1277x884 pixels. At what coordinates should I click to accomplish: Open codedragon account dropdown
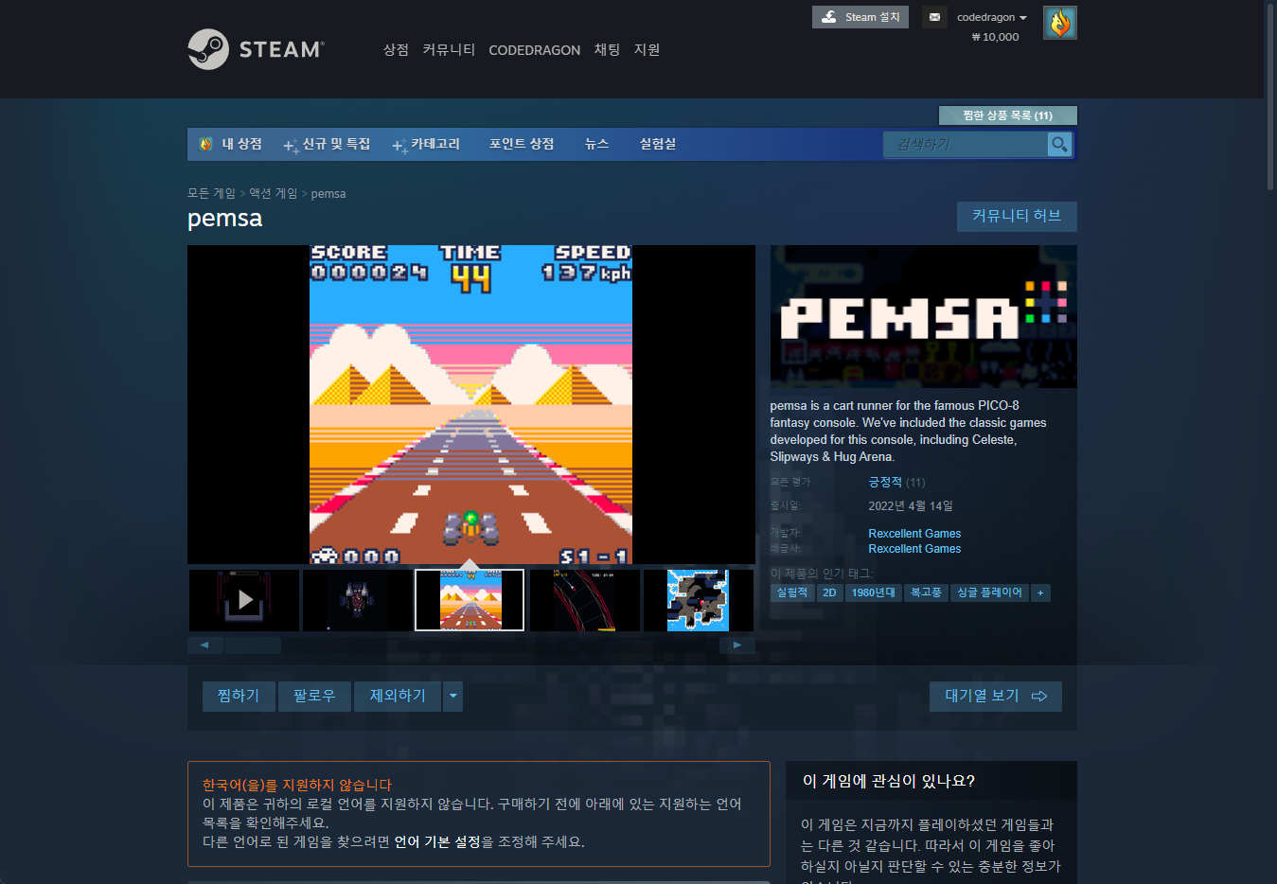991,17
